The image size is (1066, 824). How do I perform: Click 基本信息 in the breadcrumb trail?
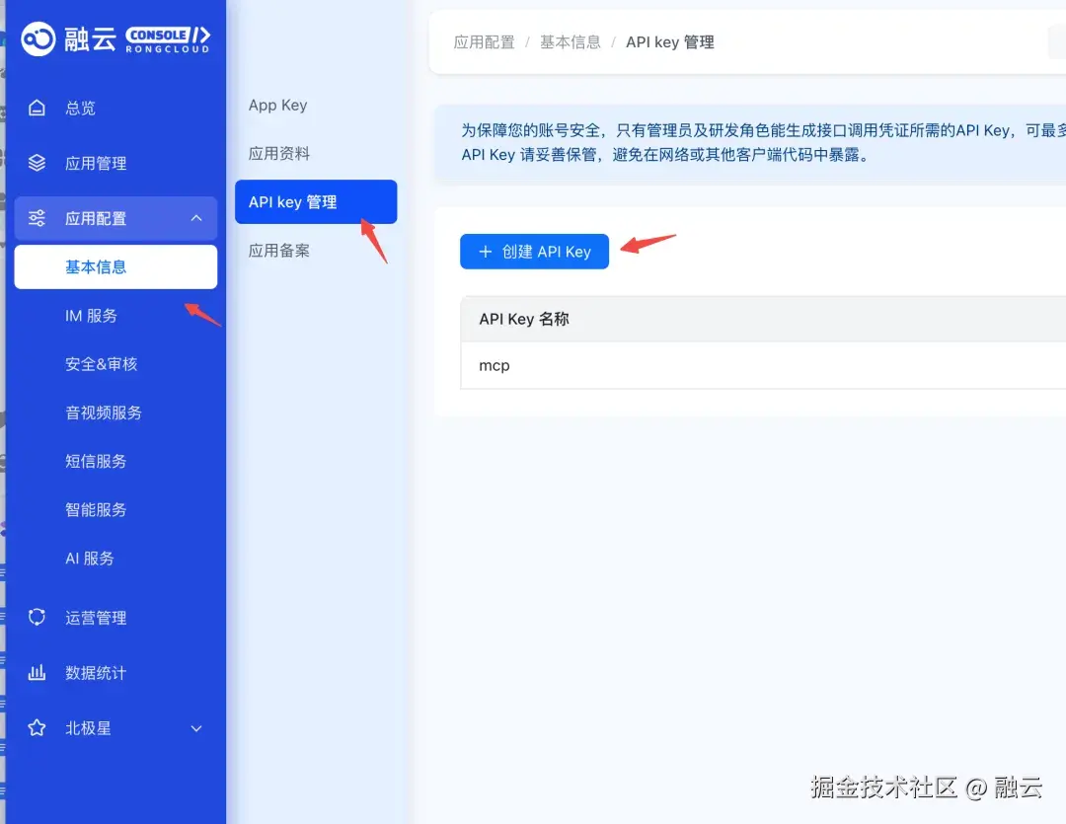click(x=571, y=41)
